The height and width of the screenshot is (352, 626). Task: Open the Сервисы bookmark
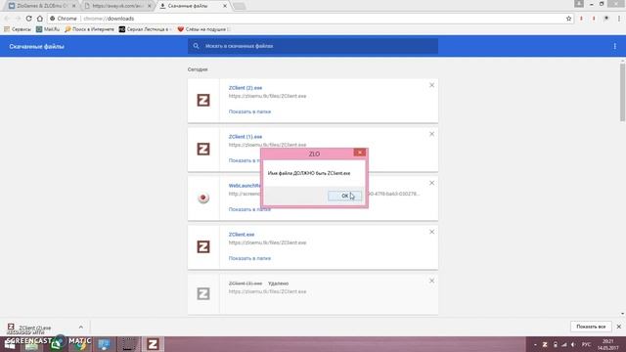coord(18,29)
